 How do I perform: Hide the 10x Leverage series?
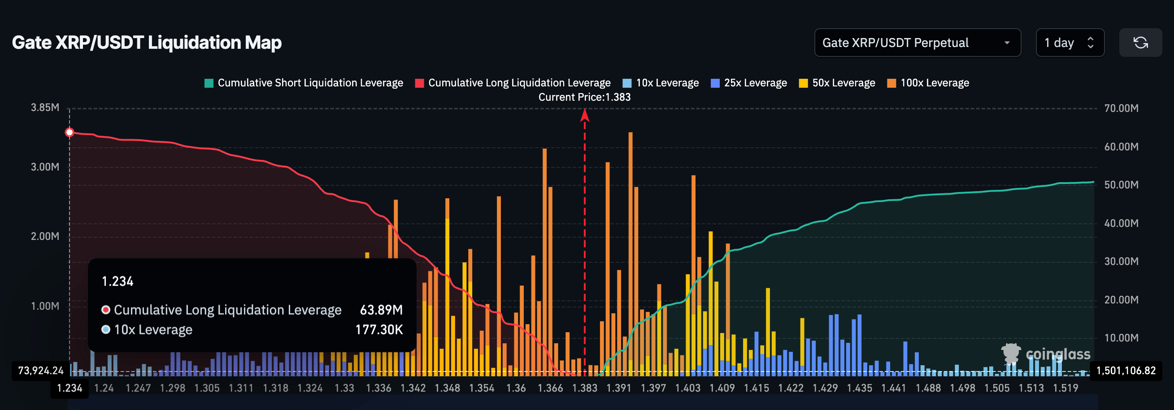pyautogui.click(x=661, y=83)
